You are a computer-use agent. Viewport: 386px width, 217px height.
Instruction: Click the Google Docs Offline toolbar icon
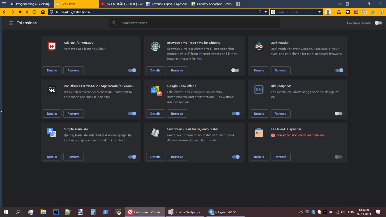(x=373, y=12)
